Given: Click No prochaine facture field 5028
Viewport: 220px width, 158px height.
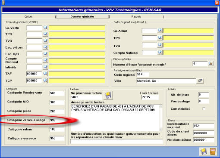Looking at the screenshot, I should (87, 97).
